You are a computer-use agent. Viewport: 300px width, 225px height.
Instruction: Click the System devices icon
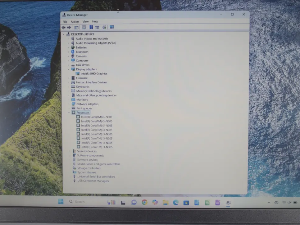coord(75,172)
